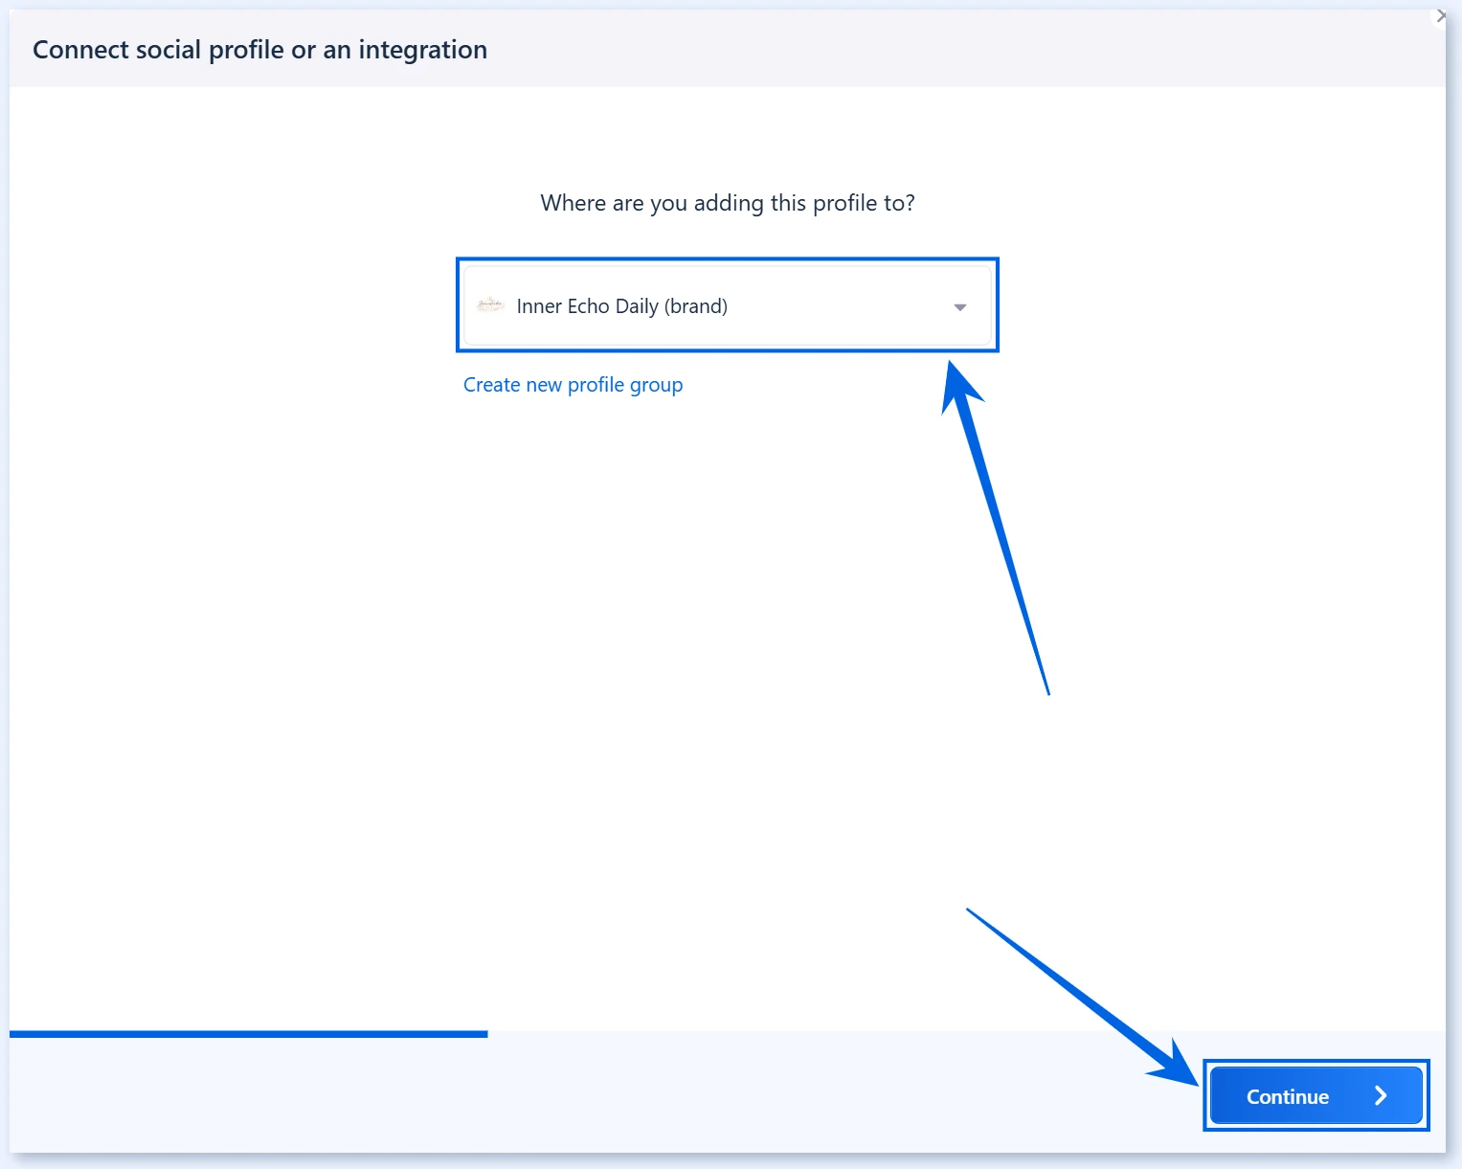Click the word 'integration' in the header

click(422, 50)
